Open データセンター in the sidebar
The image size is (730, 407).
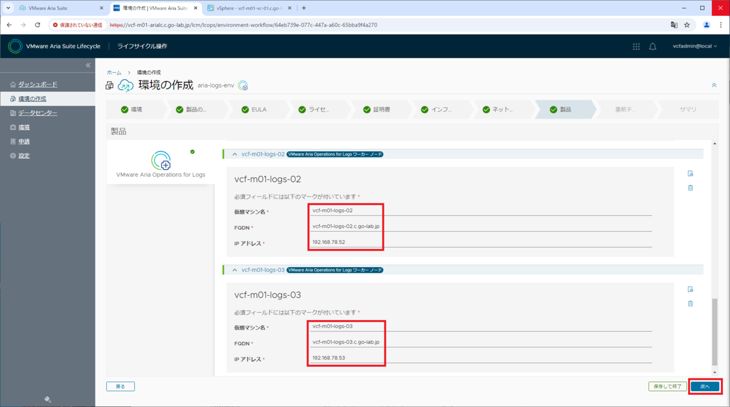(38, 113)
